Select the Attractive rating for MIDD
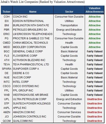 click(x=94, y=47)
